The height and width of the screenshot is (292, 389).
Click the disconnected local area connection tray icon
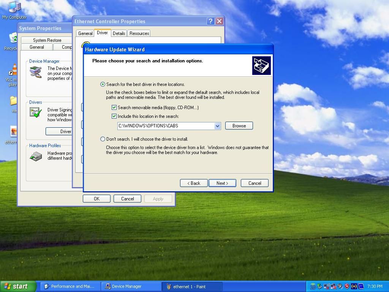(334, 286)
